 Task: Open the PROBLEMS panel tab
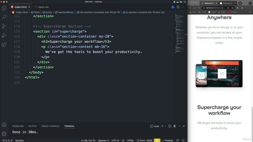pyautogui.click(x=18, y=126)
